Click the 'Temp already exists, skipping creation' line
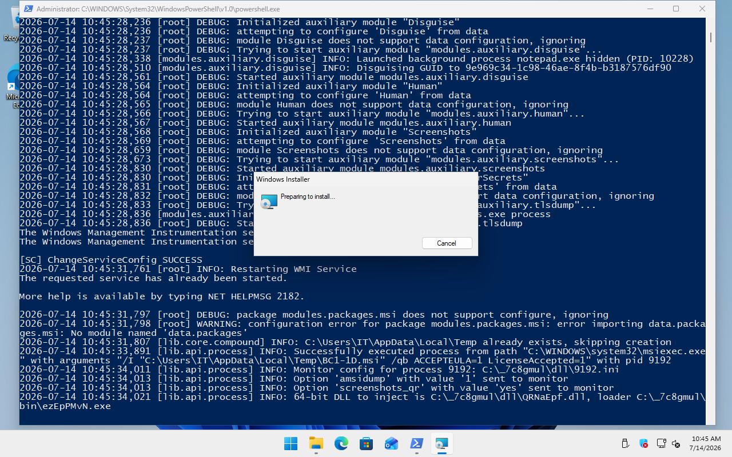 pos(345,342)
